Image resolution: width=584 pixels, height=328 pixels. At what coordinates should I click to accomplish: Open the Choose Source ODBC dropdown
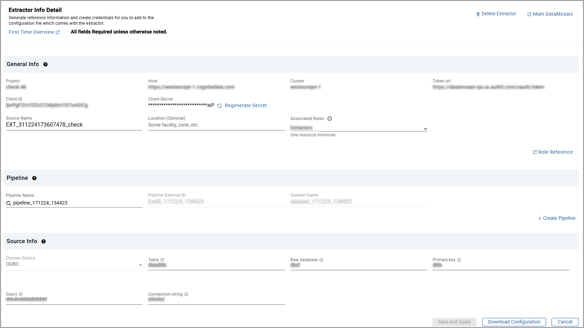[x=140, y=265]
